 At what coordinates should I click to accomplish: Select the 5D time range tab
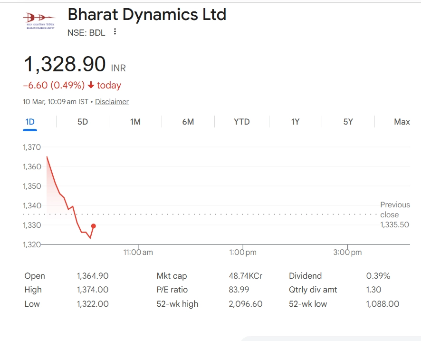point(83,122)
